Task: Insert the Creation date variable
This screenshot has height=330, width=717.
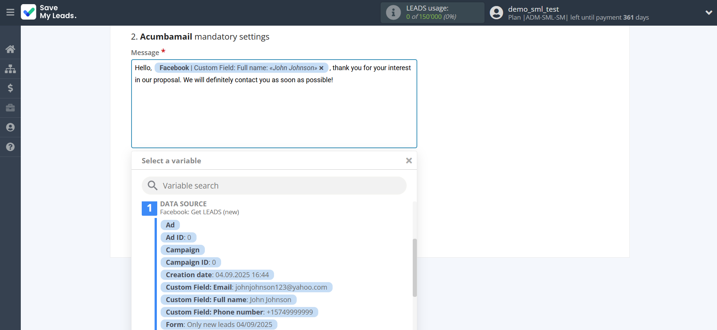Action: click(217, 275)
